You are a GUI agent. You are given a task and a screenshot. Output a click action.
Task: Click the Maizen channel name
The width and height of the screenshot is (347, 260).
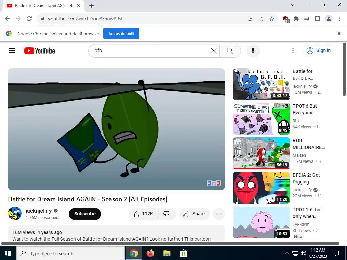[299, 155]
